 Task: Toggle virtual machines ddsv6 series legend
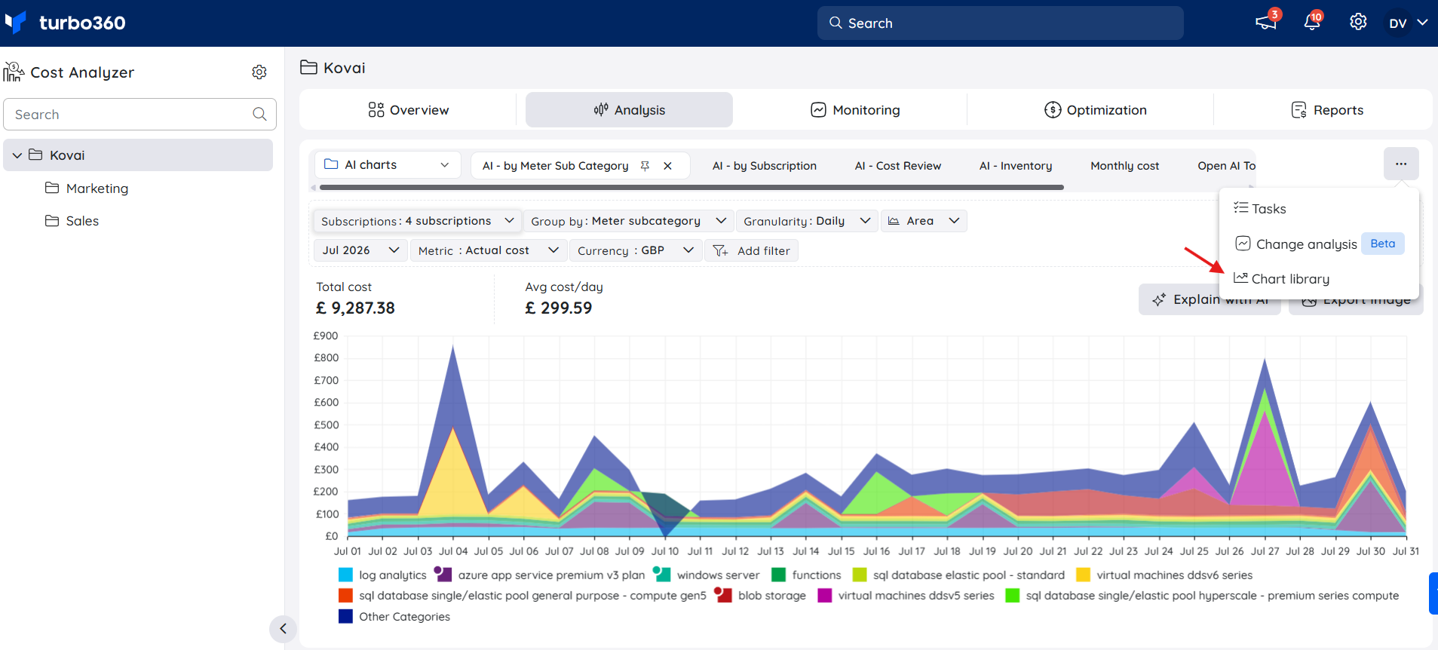pyautogui.click(x=1164, y=575)
